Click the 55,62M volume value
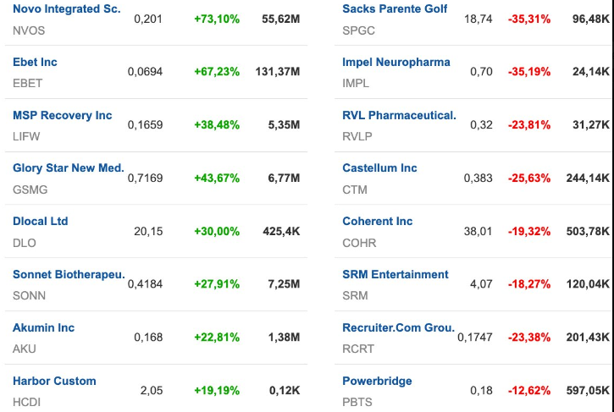 point(281,19)
